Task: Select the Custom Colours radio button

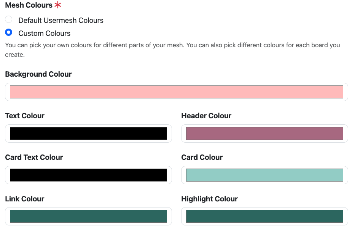Action: click(8, 32)
